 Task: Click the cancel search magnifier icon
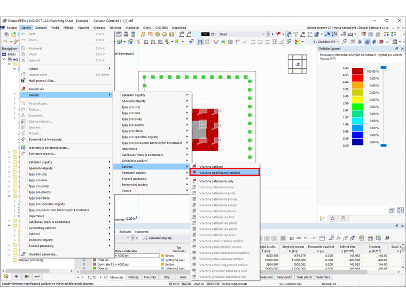click(364, 34)
